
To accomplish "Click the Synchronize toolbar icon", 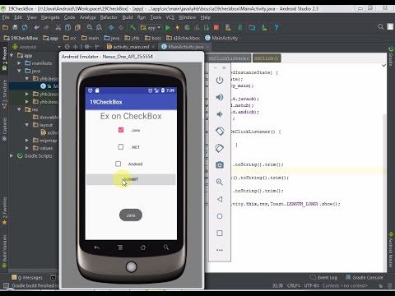I will point(25,27).
